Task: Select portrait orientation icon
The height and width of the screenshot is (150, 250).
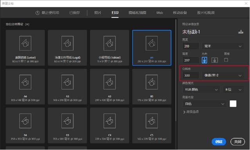Action: pyautogui.click(x=204, y=60)
